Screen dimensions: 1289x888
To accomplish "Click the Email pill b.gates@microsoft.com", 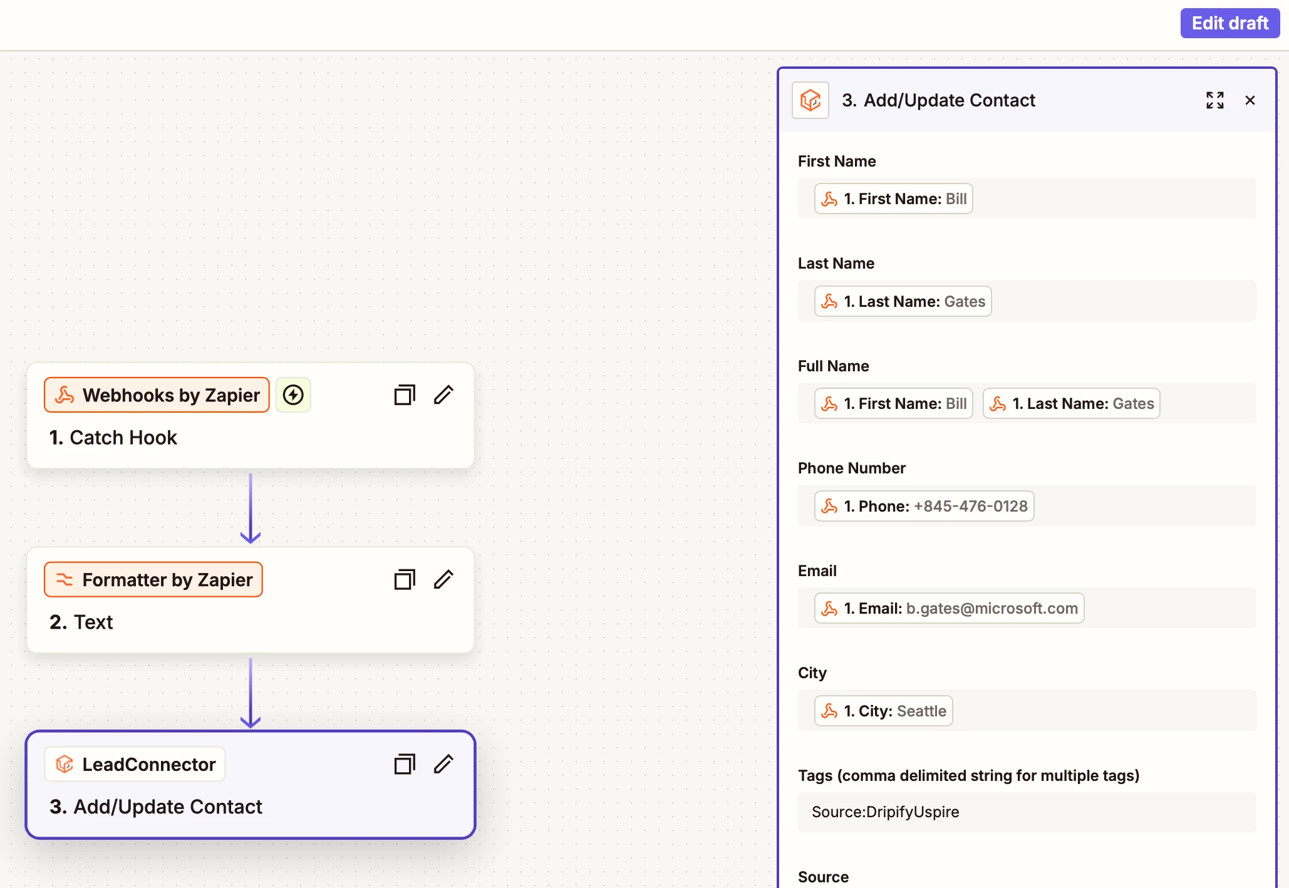I will click(x=949, y=609).
